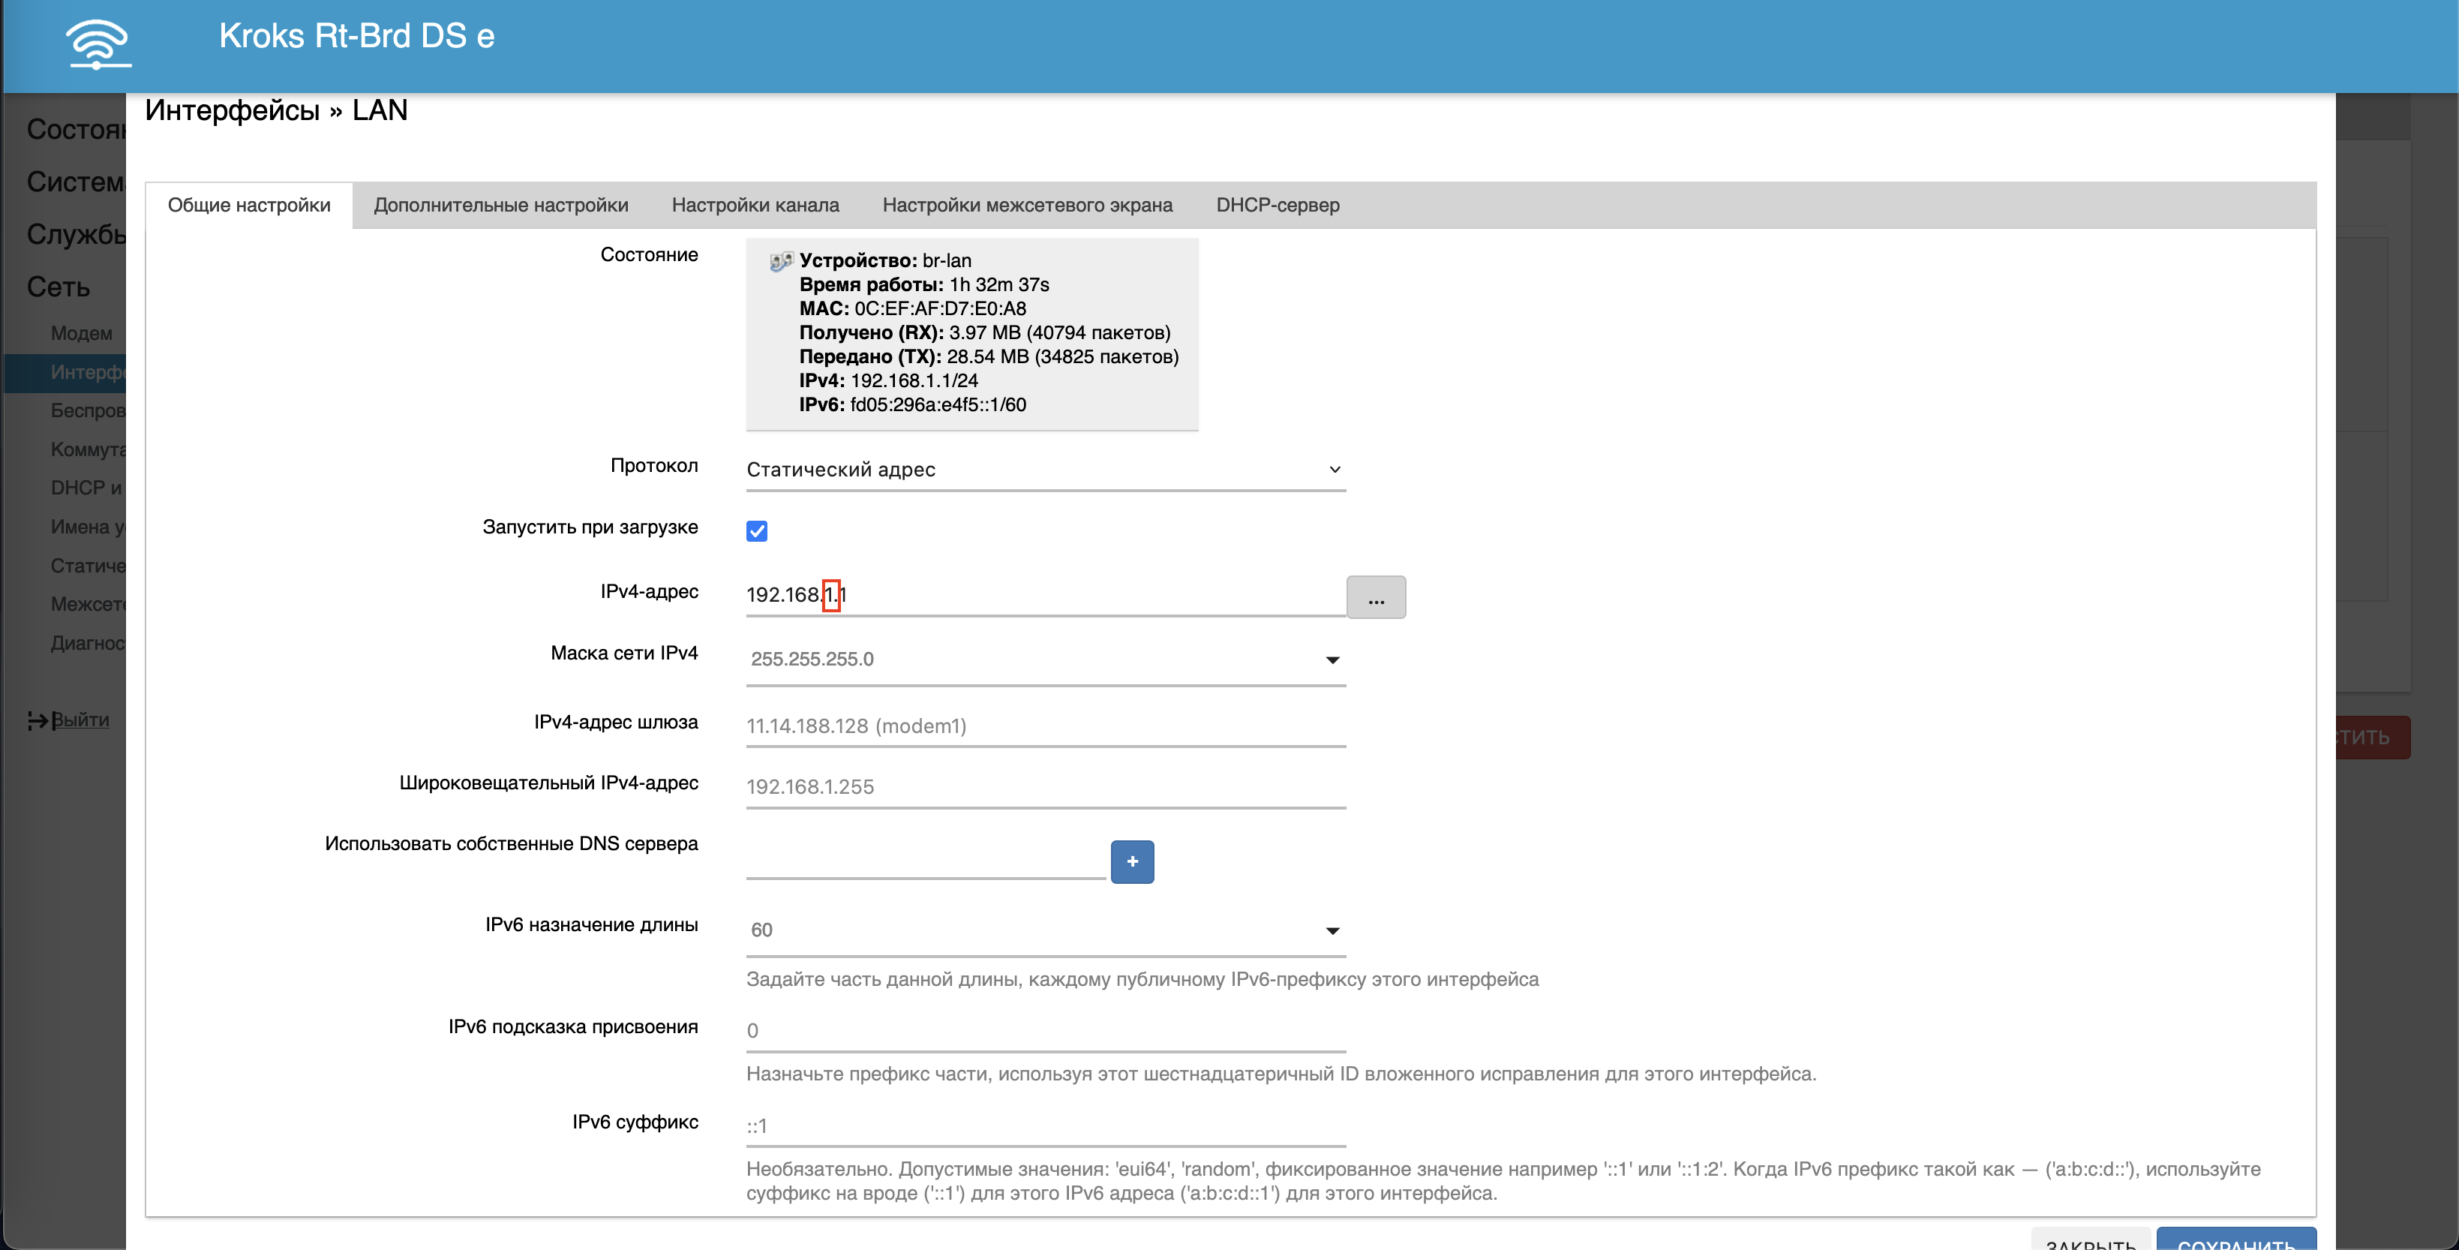This screenshot has width=2459, height=1250.
Task: Click the IPv4: 192.168.1.1/24 status text
Action: coord(889,381)
